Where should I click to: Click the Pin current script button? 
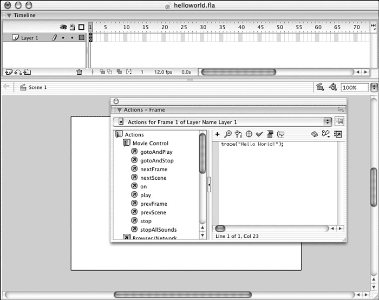(x=339, y=121)
